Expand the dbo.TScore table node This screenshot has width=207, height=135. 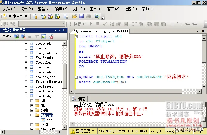pyautogui.click(x=26, y=86)
